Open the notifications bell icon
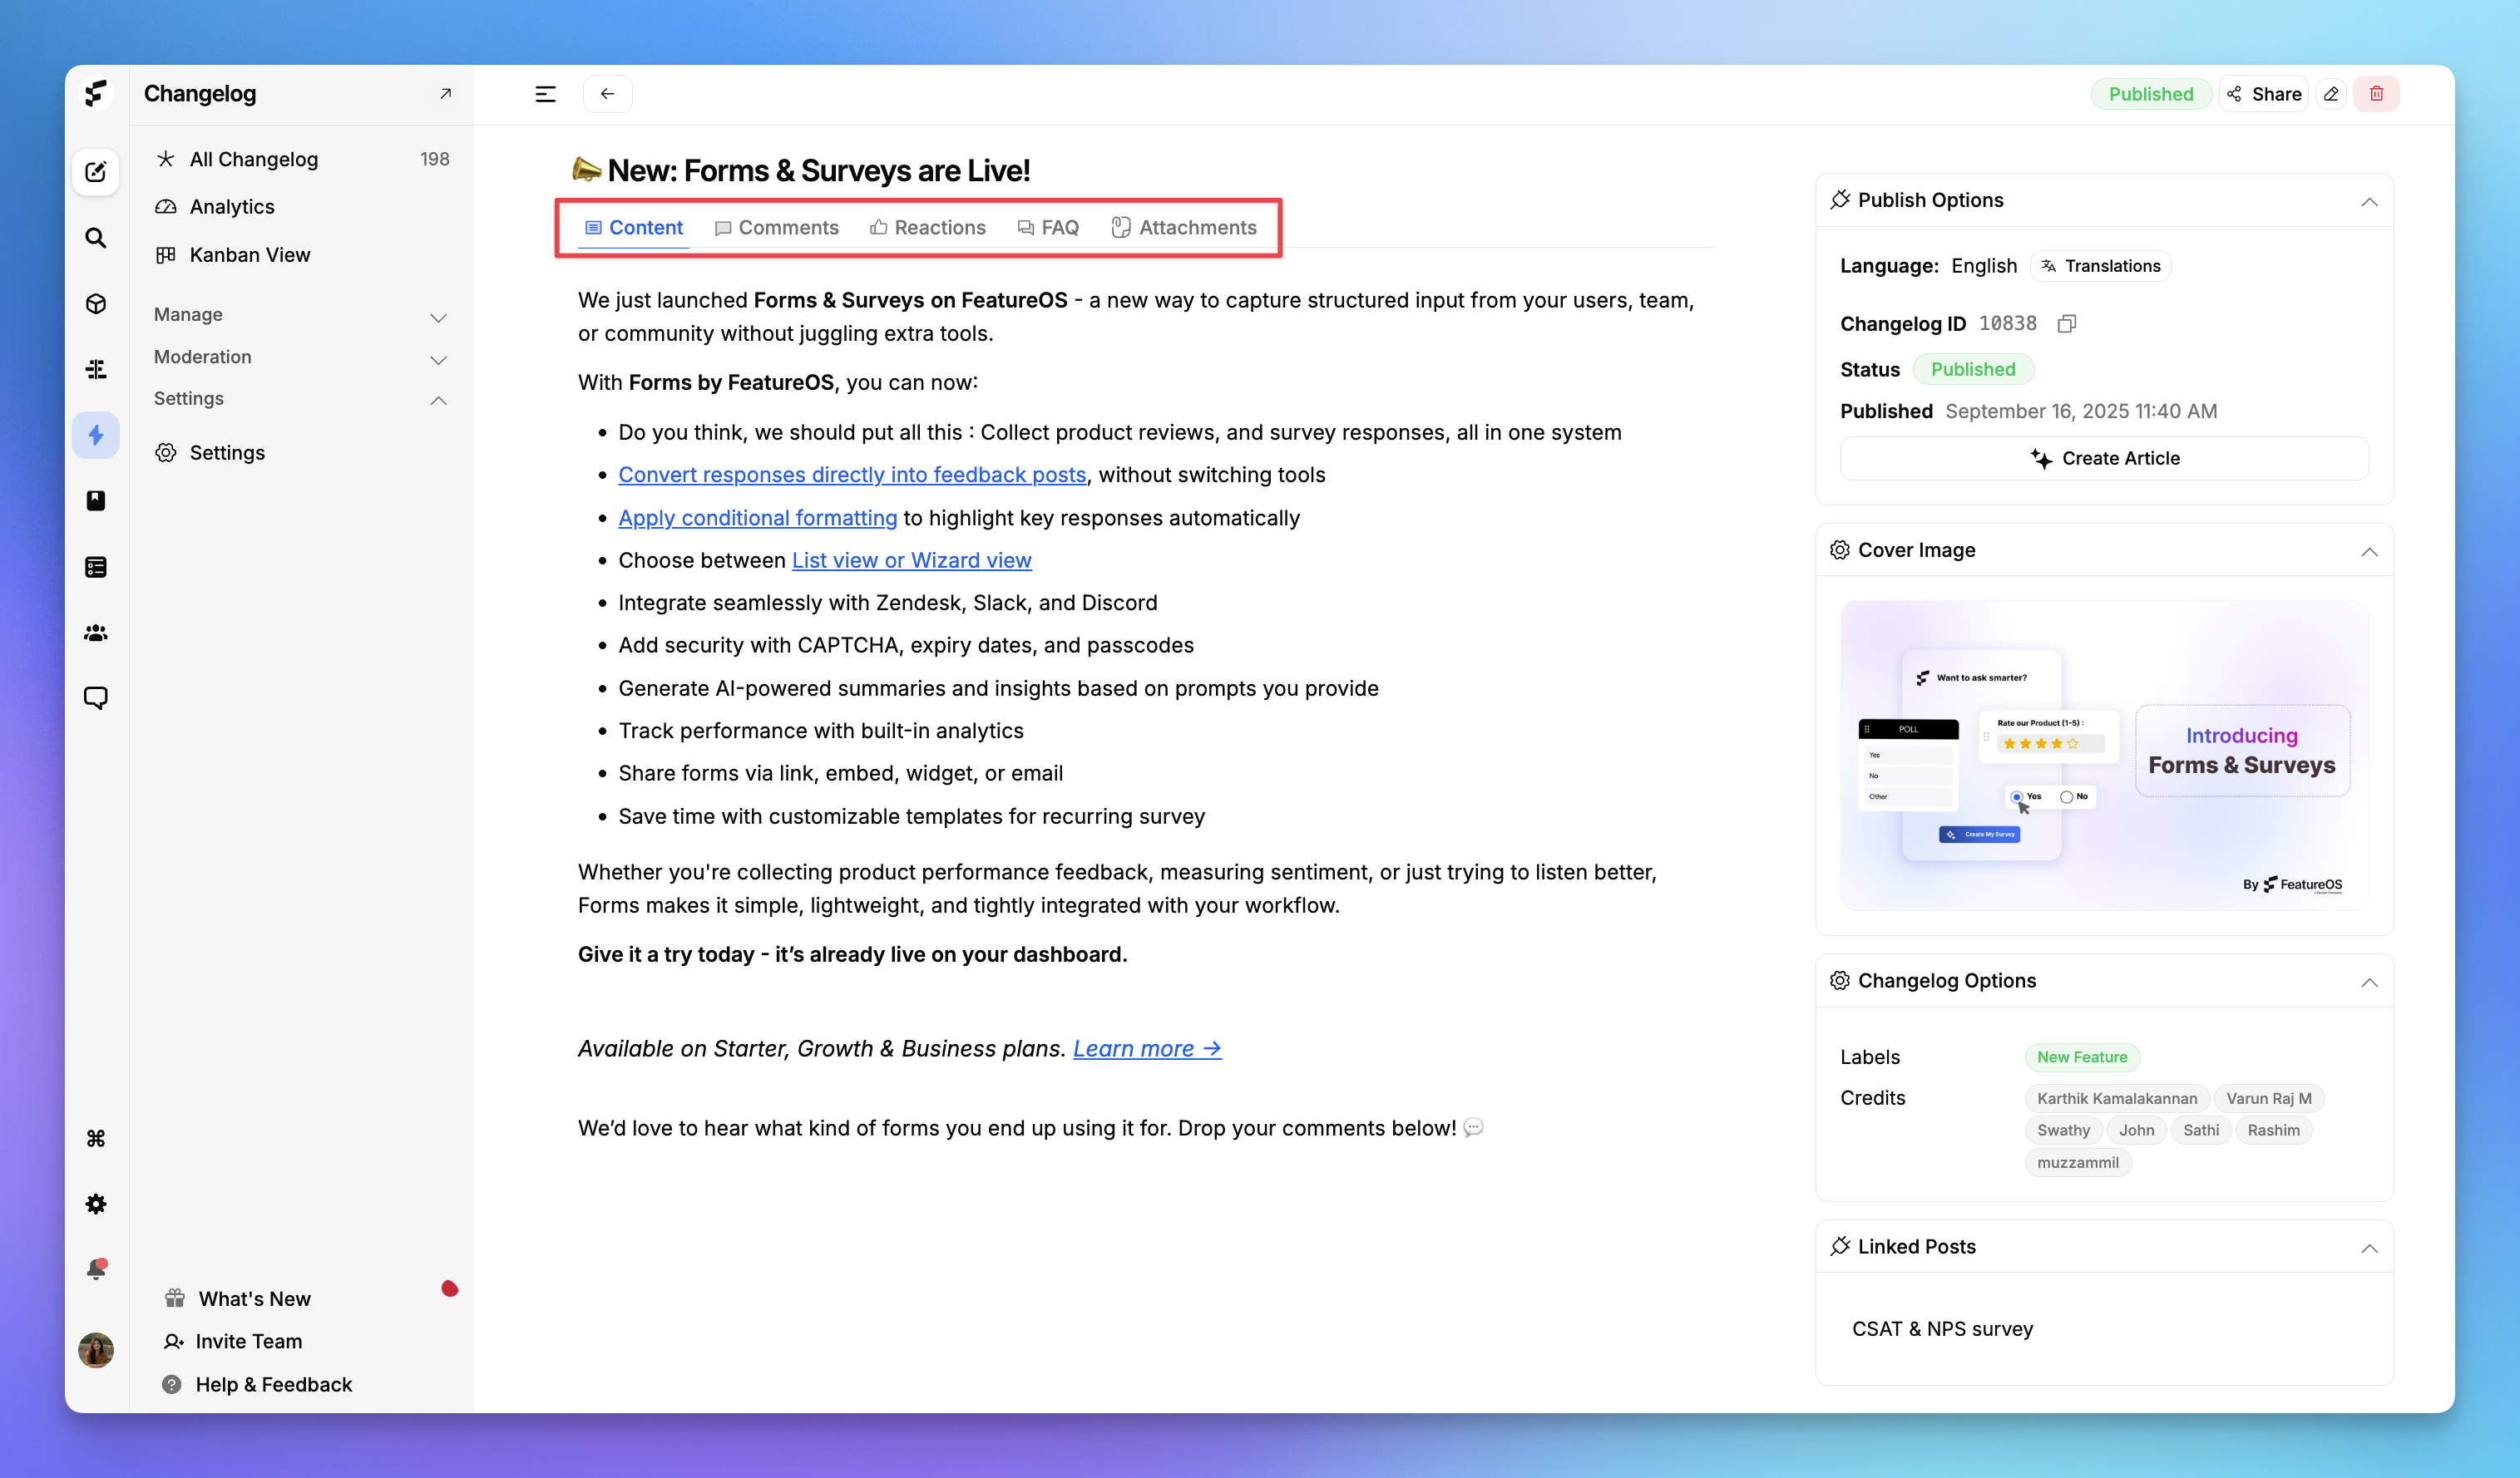2520x1478 pixels. (96, 1269)
